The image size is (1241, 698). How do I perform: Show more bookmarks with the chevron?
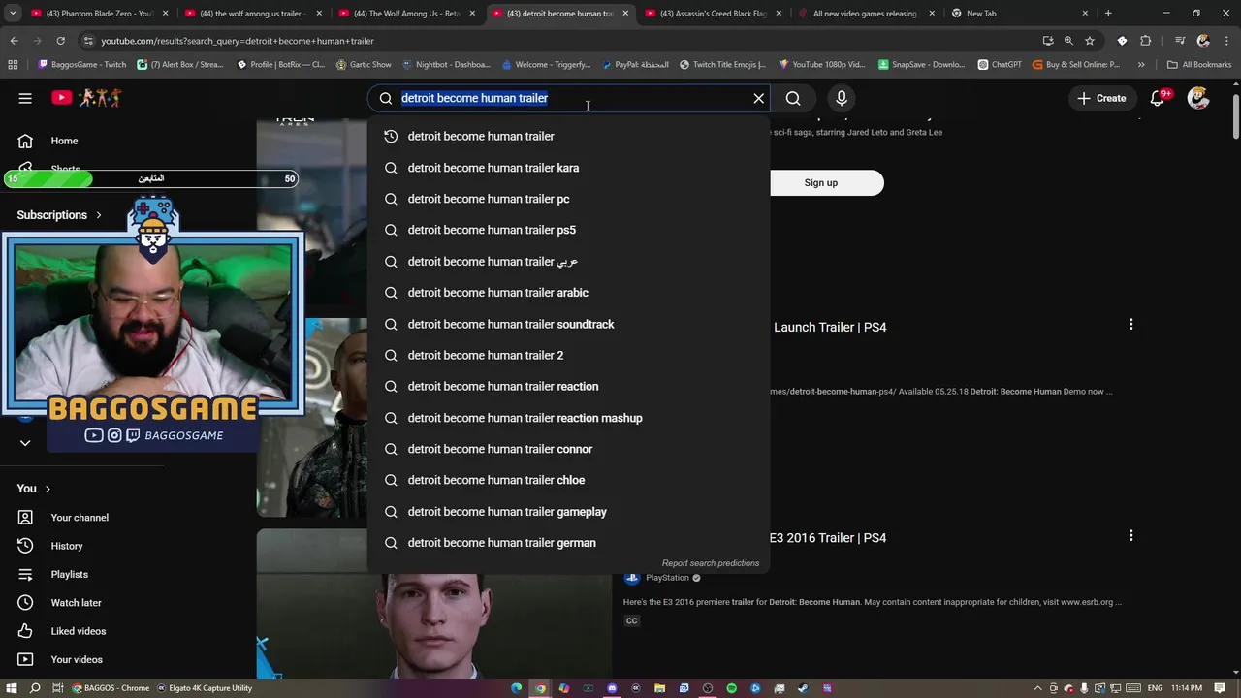1141,65
